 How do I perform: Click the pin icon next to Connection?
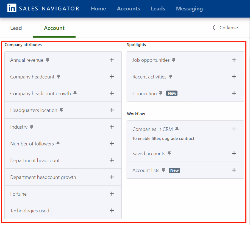[x=161, y=93]
